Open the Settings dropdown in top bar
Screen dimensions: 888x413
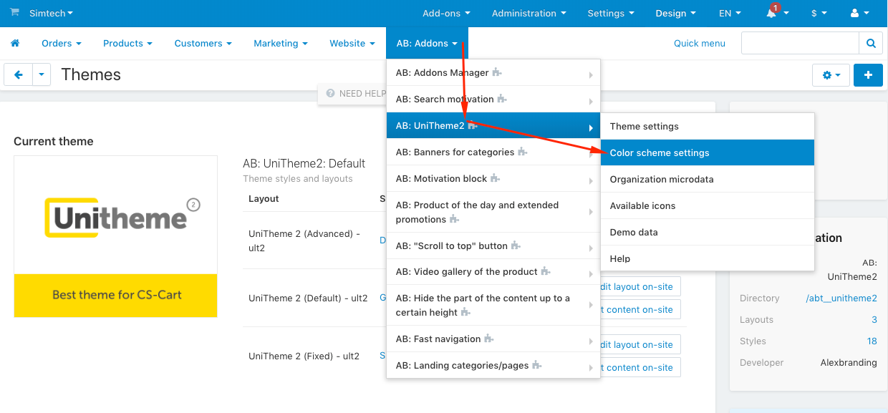(611, 13)
